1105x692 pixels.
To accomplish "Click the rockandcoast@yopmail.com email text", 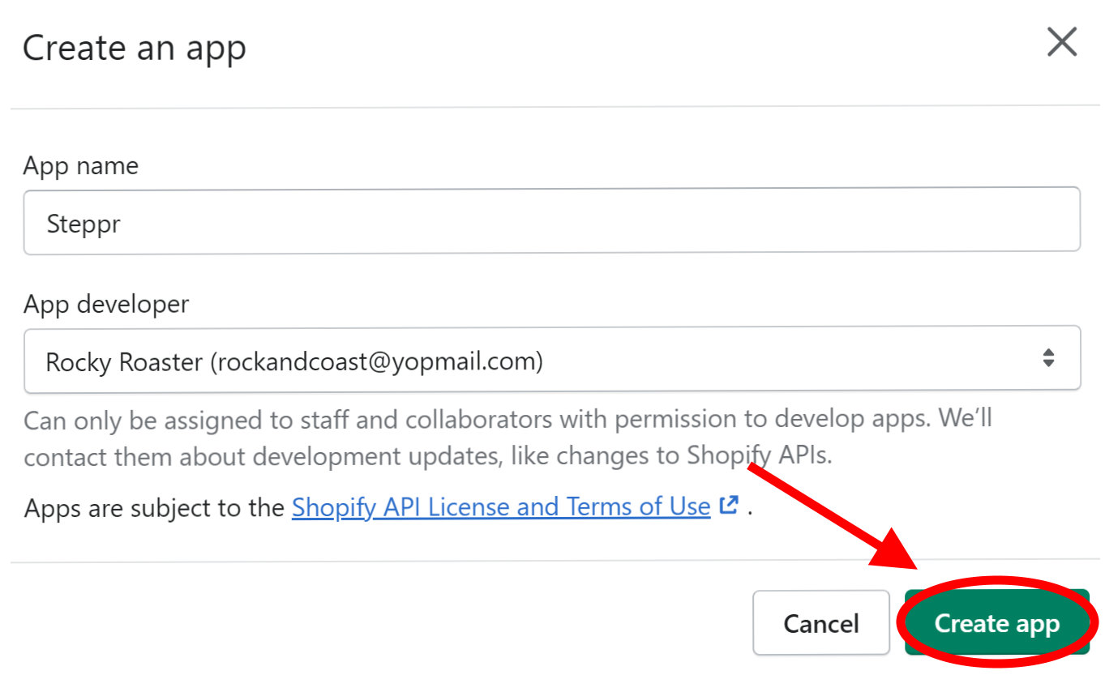I will [x=376, y=361].
